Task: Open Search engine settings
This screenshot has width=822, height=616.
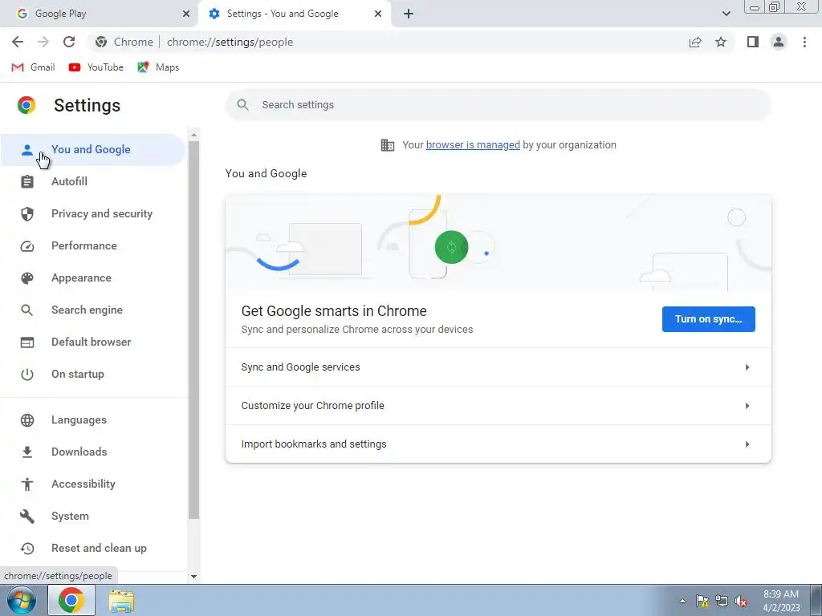Action: click(x=93, y=310)
